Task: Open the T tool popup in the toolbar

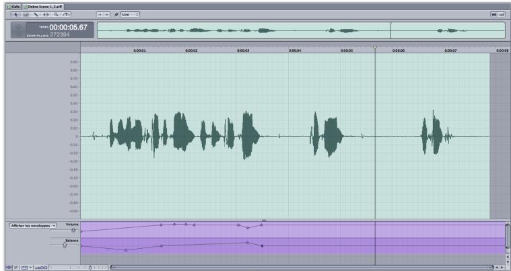Action: click(66, 14)
